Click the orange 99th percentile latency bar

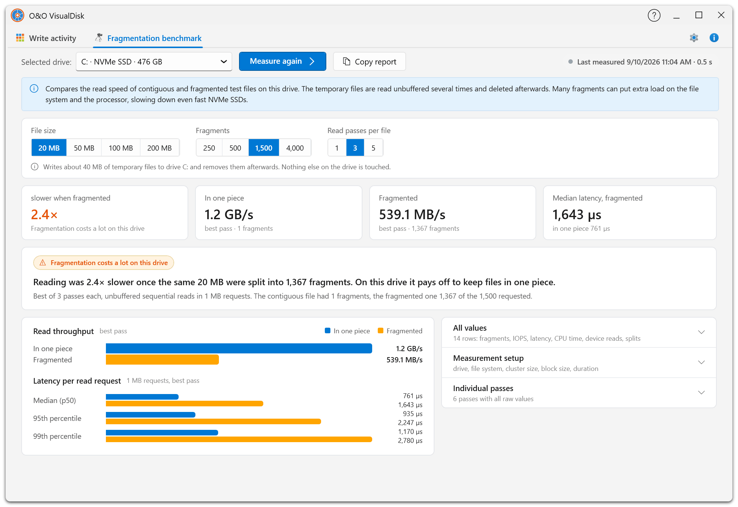[239, 439]
